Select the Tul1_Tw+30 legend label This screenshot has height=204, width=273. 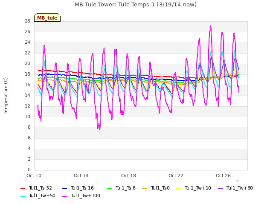click(240, 188)
